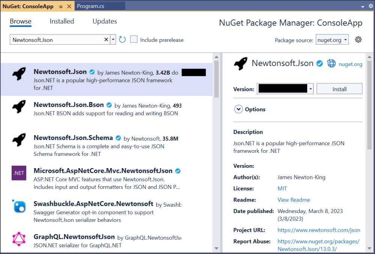
Task: Open the View Readme link
Action: (x=294, y=200)
